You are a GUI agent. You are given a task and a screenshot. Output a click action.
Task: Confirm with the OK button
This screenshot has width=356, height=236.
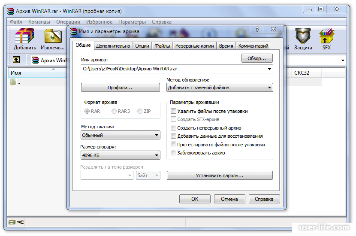[x=195, y=199]
